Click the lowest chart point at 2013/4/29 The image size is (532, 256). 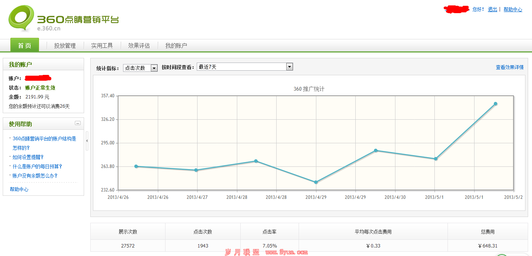click(x=316, y=182)
